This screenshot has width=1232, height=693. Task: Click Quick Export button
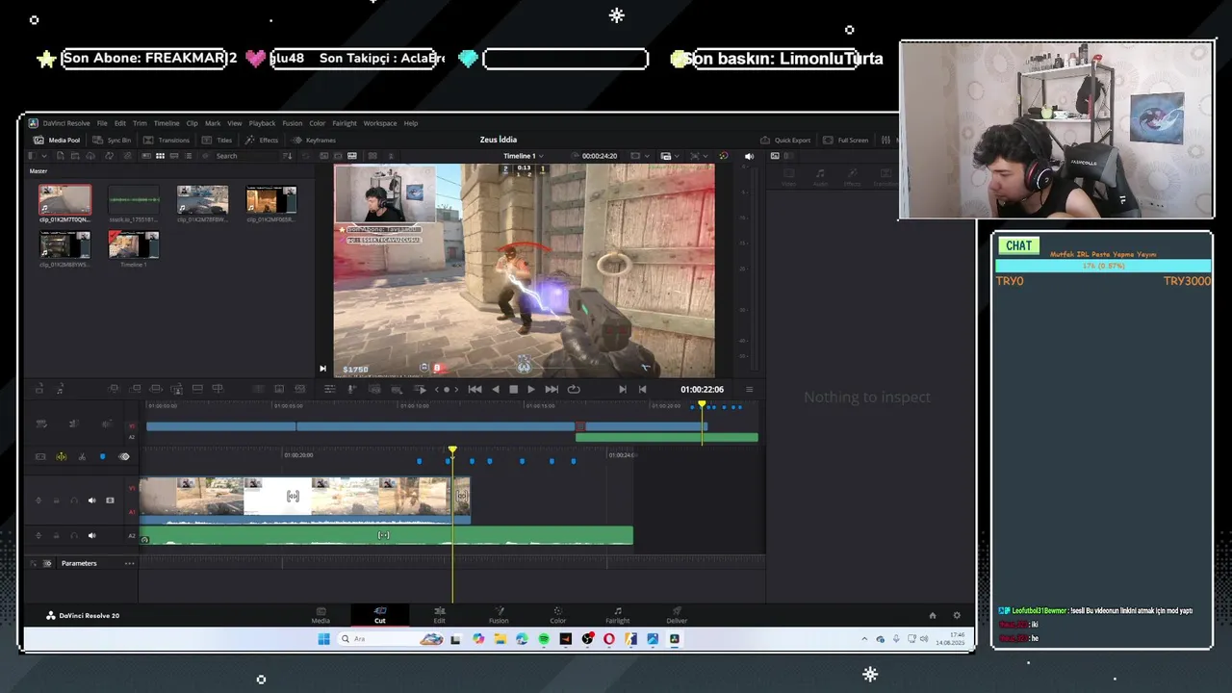coord(785,140)
